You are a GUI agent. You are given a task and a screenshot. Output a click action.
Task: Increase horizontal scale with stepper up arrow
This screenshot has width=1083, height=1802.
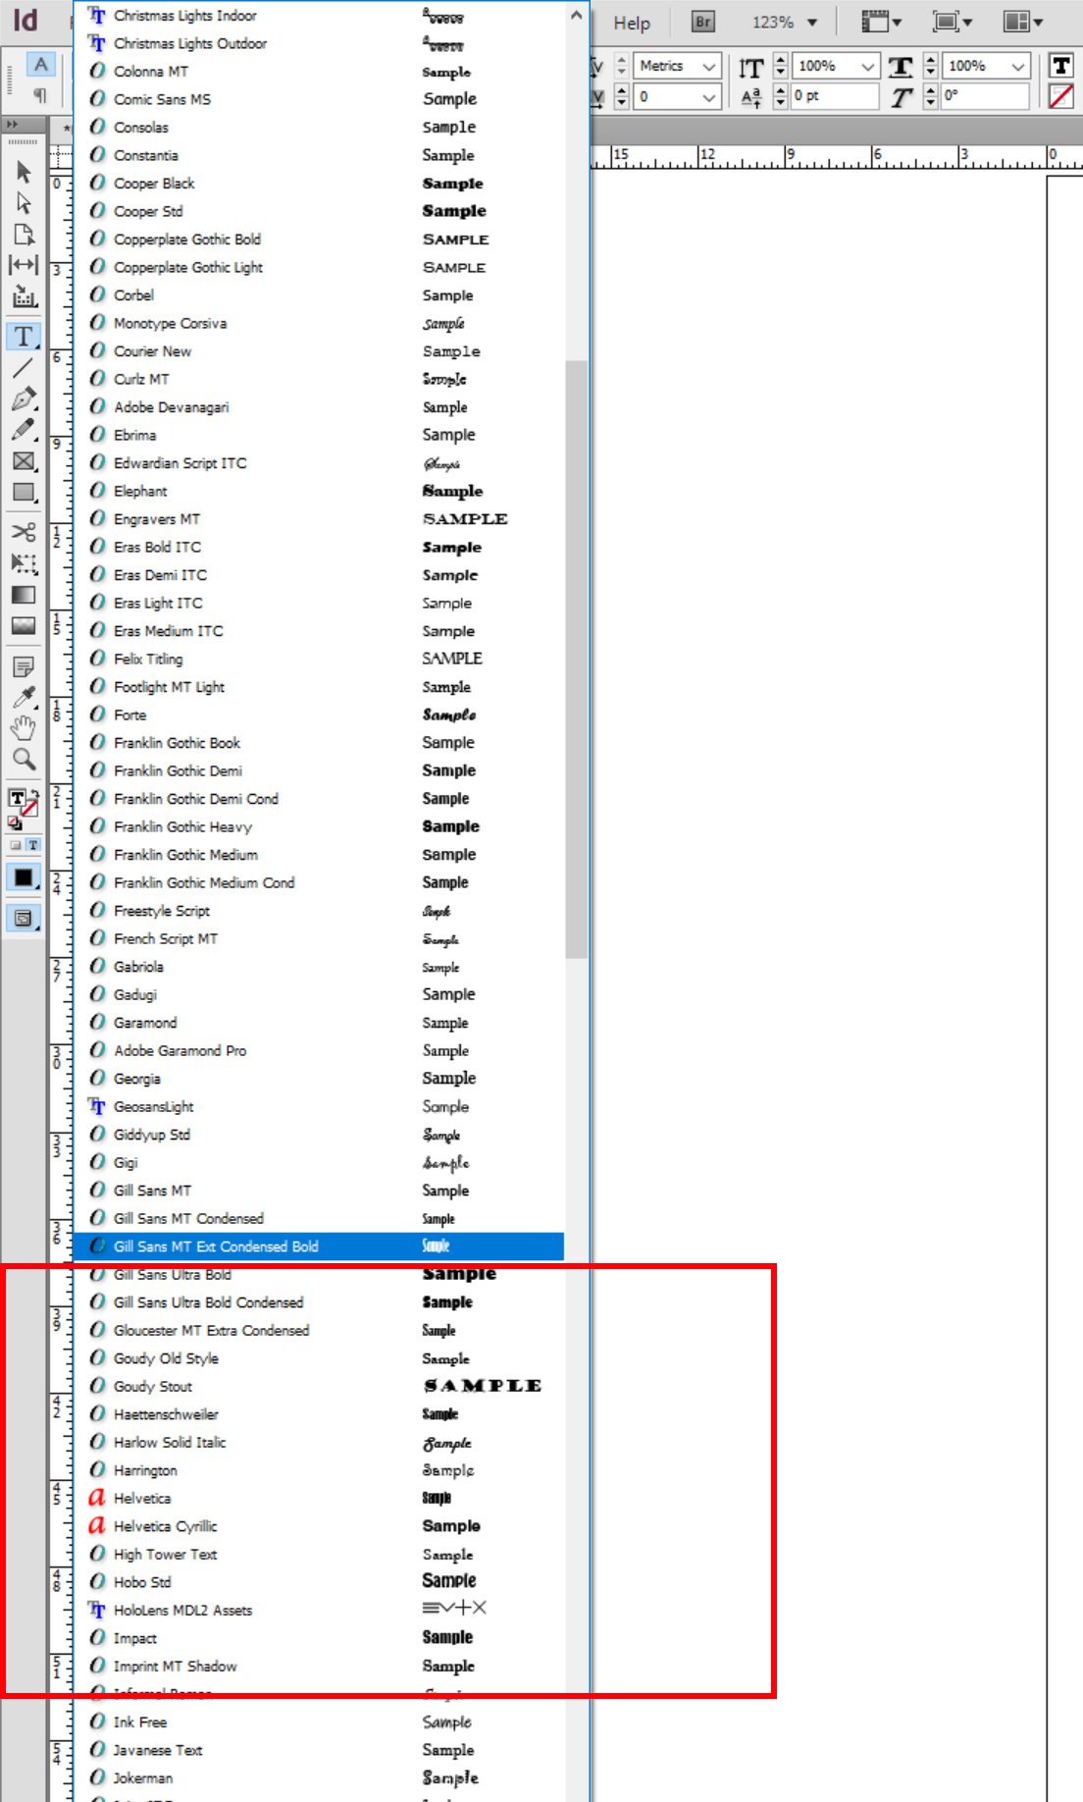(x=931, y=60)
